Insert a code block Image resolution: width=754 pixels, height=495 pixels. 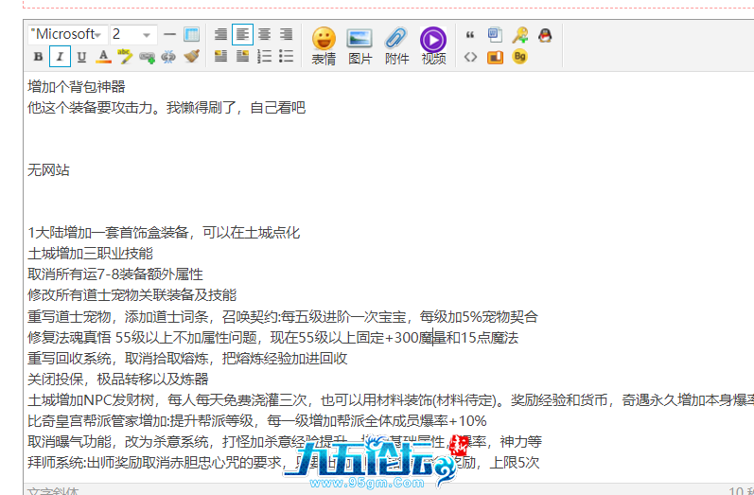tap(470, 57)
